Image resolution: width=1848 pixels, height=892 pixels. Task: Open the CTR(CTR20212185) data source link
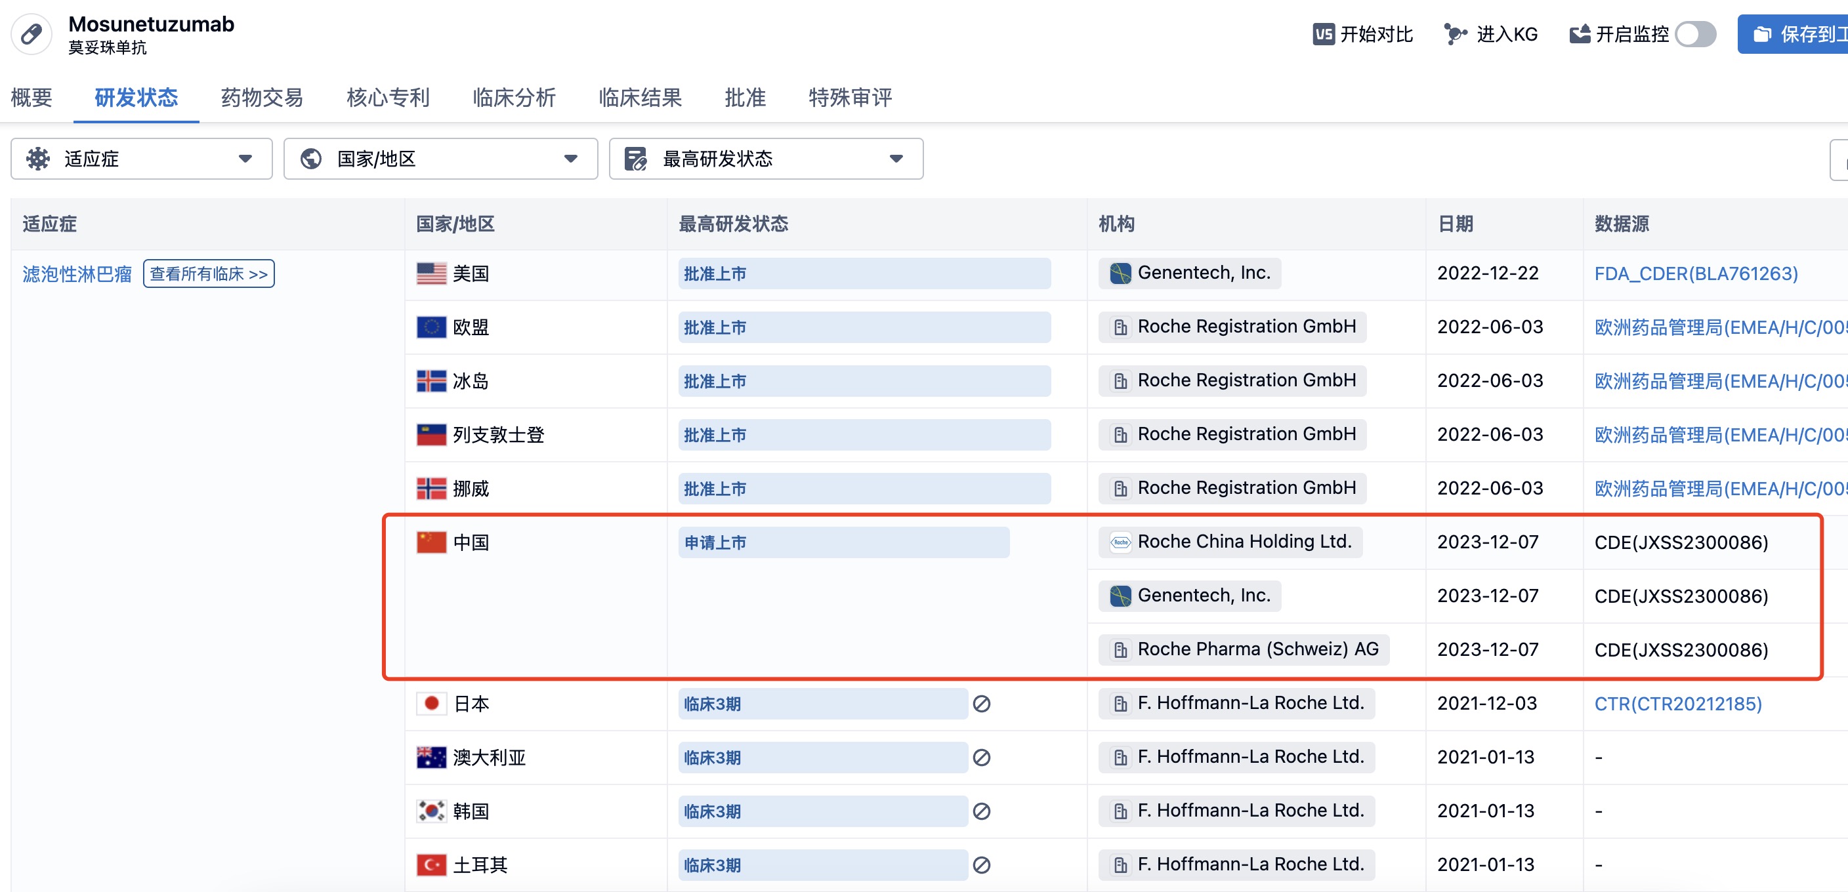pos(1678,703)
